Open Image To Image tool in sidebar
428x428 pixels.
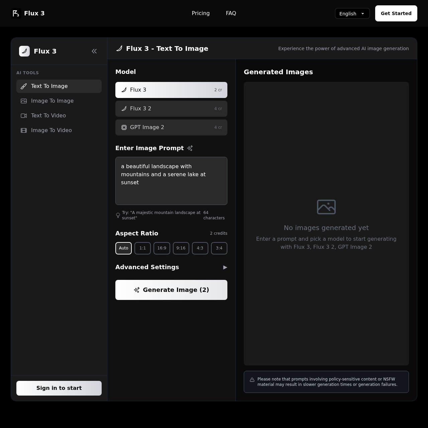tap(59, 101)
